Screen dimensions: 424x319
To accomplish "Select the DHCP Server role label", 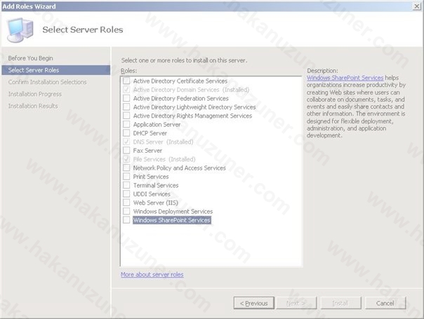I will (x=150, y=133).
